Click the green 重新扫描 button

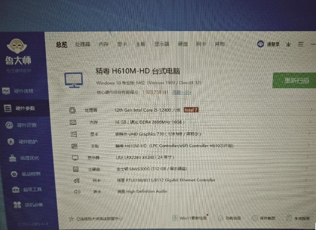(x=294, y=80)
